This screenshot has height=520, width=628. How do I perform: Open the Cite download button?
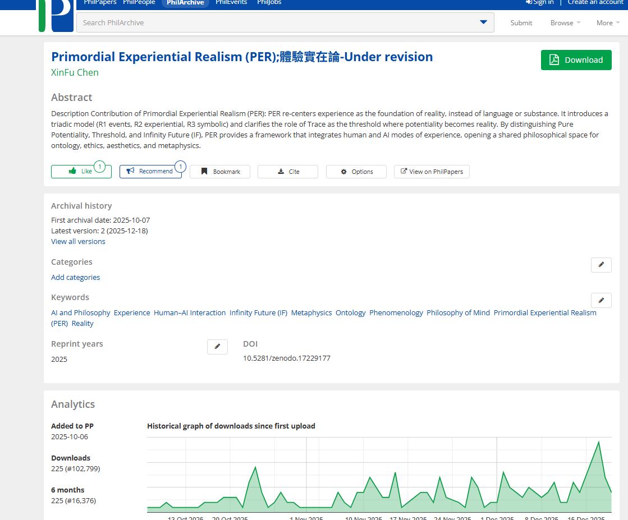coord(288,172)
